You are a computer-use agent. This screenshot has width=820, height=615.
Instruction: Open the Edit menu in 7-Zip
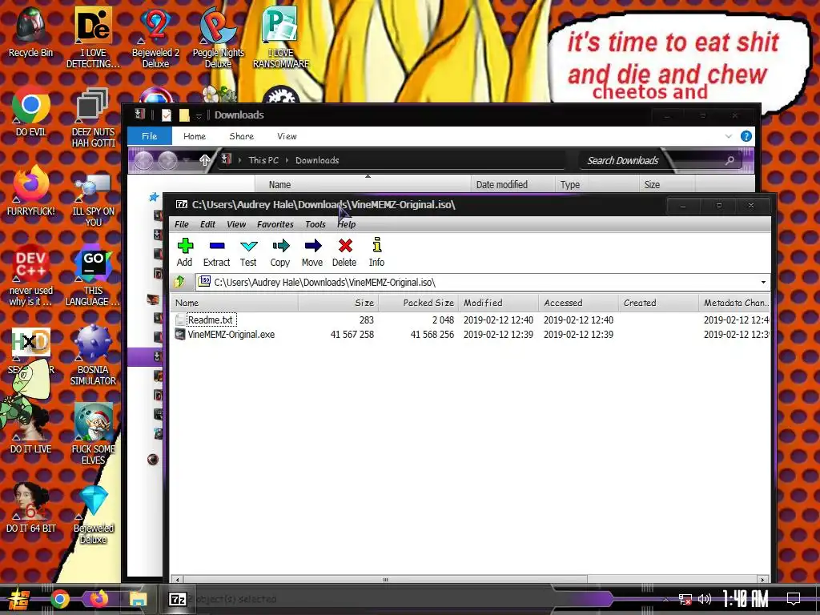[207, 224]
